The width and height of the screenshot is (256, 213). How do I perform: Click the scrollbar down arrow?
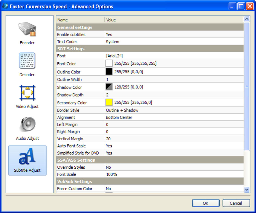click(247, 189)
